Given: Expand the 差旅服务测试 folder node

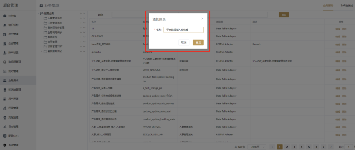Looking at the screenshot, I should coord(41,51).
